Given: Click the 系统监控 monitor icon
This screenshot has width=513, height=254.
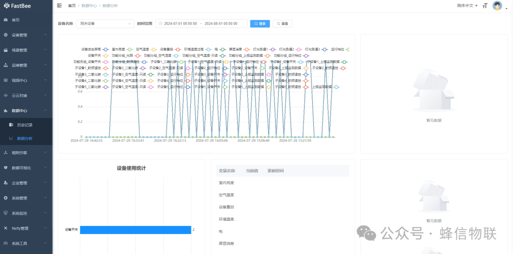Looking at the screenshot, I should click(6, 213).
